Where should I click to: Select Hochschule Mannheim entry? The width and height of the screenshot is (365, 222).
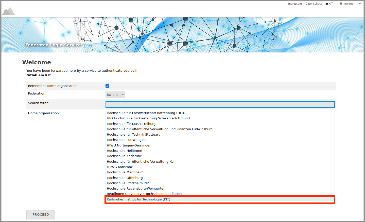[220, 172]
